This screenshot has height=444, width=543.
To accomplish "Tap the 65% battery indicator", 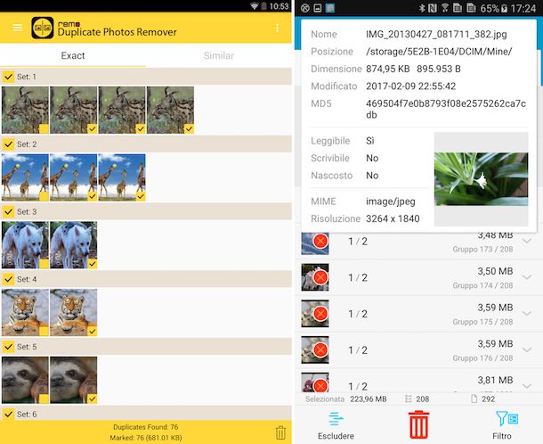I will pyautogui.click(x=494, y=8).
